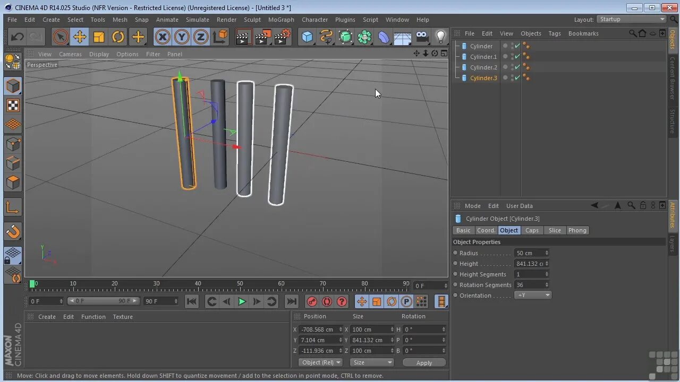Image resolution: width=680 pixels, height=382 pixels.
Task: Play the animation forward
Action: 242,301
